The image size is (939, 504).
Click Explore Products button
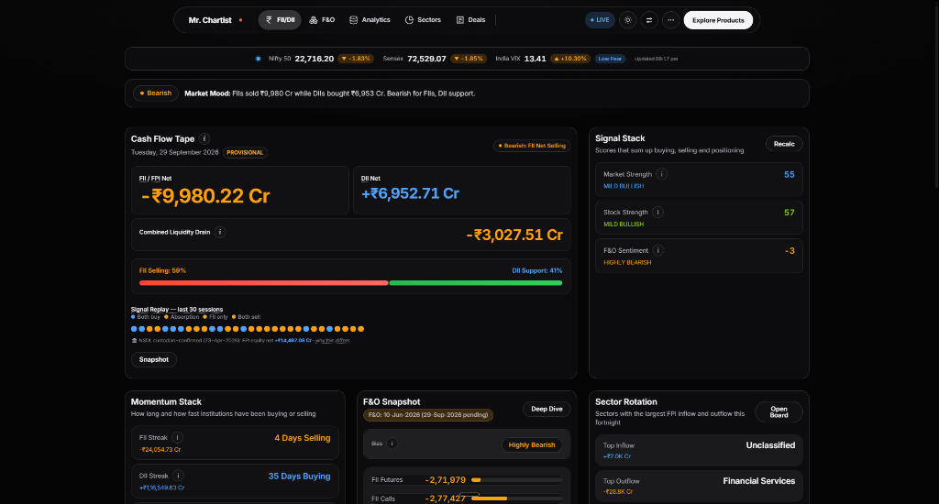pos(718,20)
